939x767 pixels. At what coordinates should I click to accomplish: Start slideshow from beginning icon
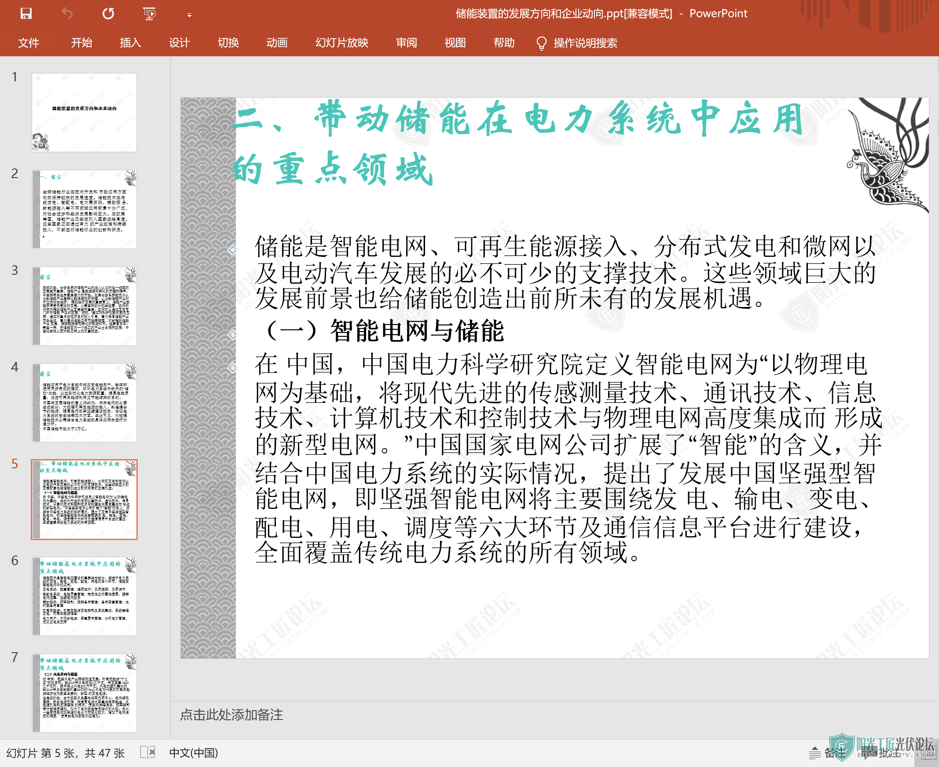150,14
